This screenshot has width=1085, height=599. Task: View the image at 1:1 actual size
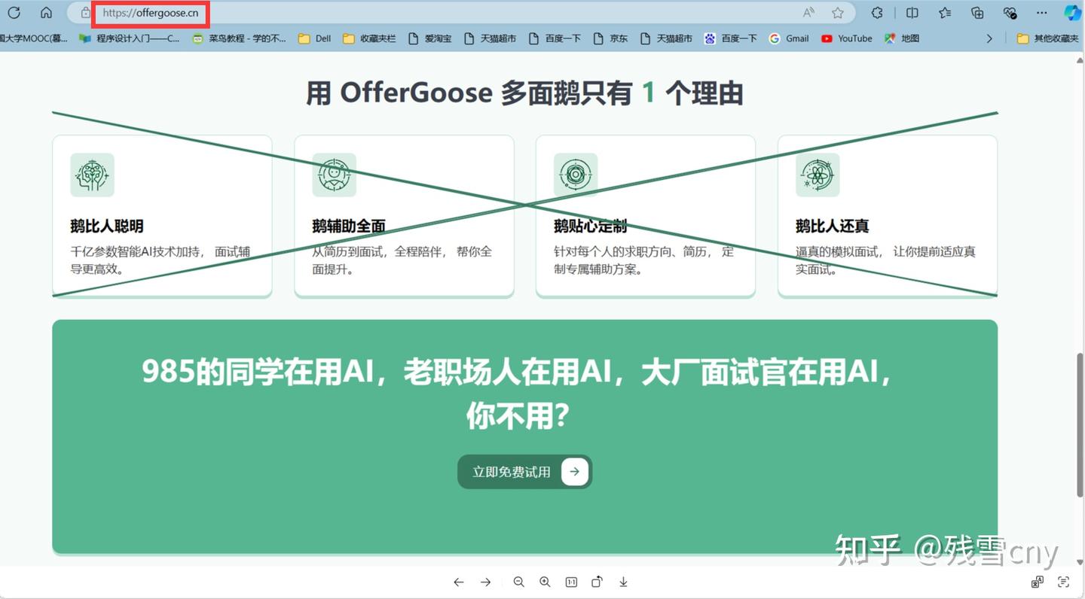[571, 582]
